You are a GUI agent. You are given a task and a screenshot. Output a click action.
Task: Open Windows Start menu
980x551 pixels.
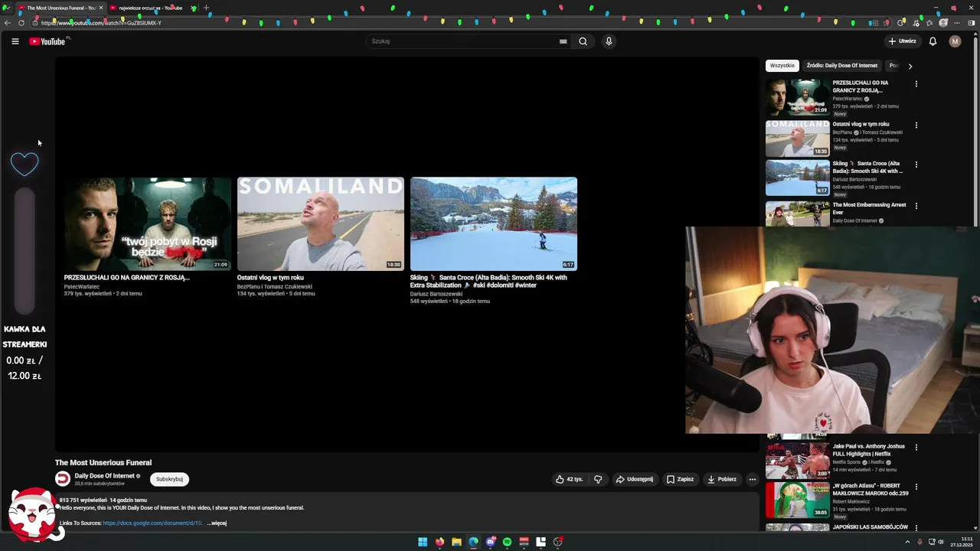pos(423,542)
